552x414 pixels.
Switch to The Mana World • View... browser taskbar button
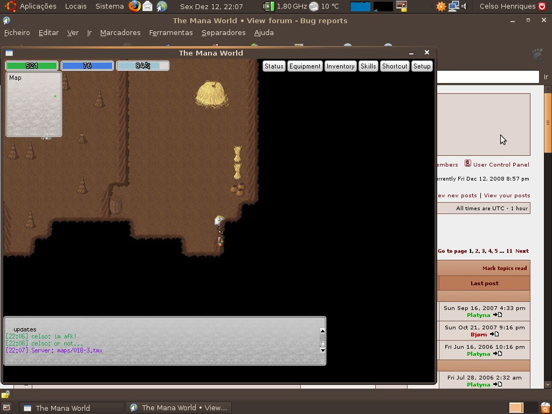coord(178,408)
